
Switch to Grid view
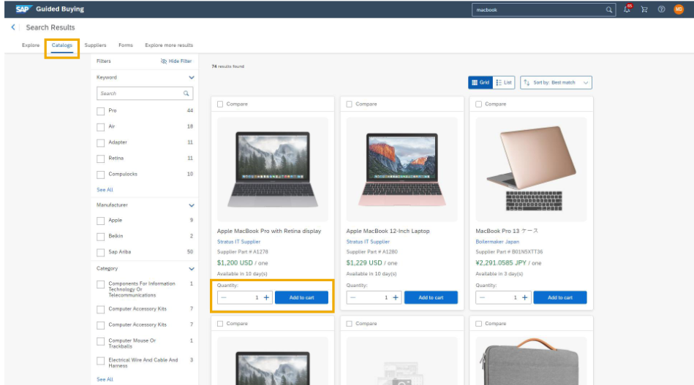pos(480,83)
